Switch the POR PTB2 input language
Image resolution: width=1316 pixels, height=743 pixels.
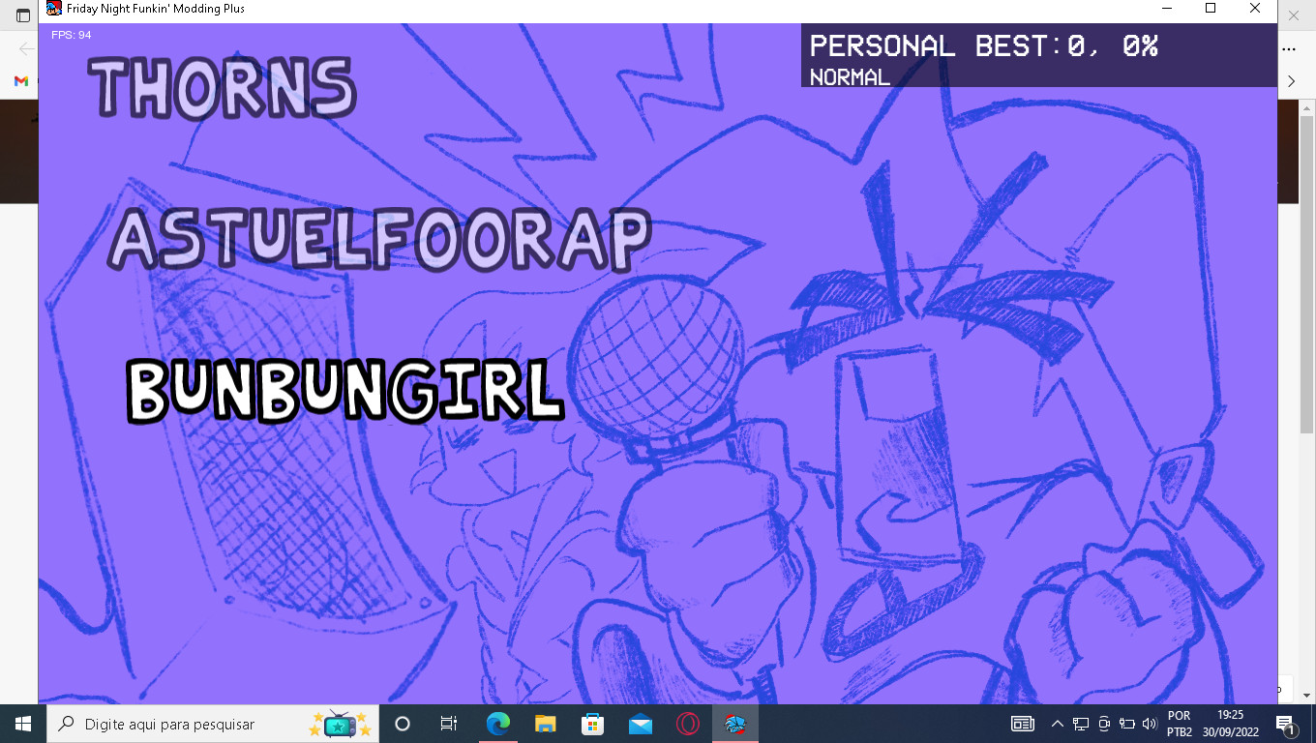point(1180,724)
